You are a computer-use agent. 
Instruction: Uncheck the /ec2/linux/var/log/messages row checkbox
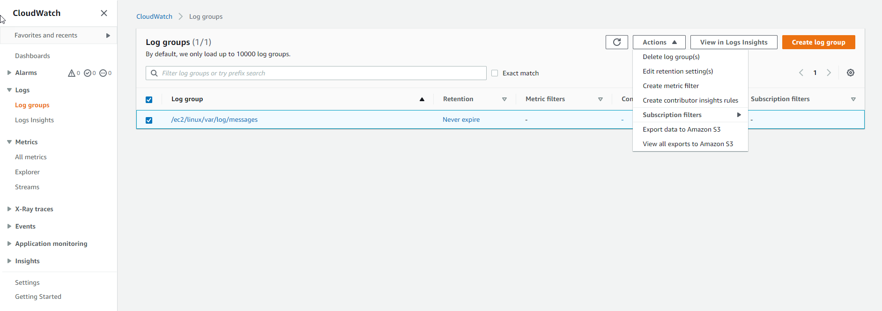coord(149,120)
